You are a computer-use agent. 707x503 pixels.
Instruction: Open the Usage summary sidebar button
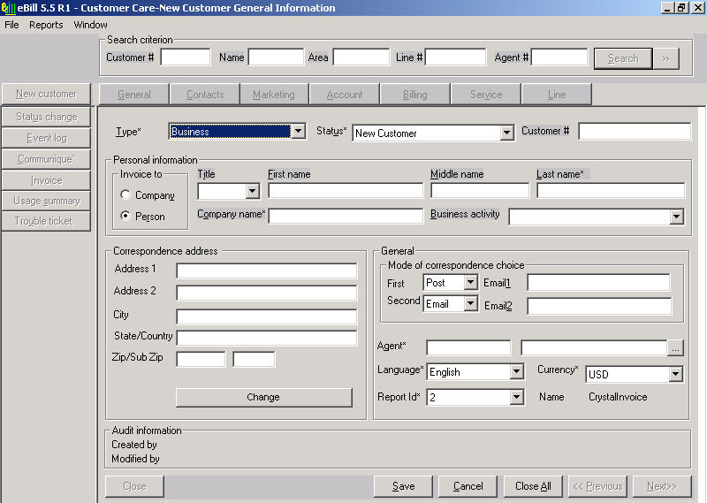pyautogui.click(x=46, y=201)
